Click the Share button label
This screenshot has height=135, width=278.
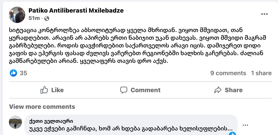pos(233,90)
